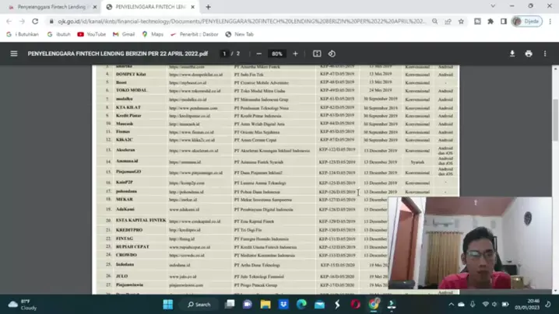This screenshot has width=559, height=314.
Task: Click the PDF page number field
Action: (224, 54)
